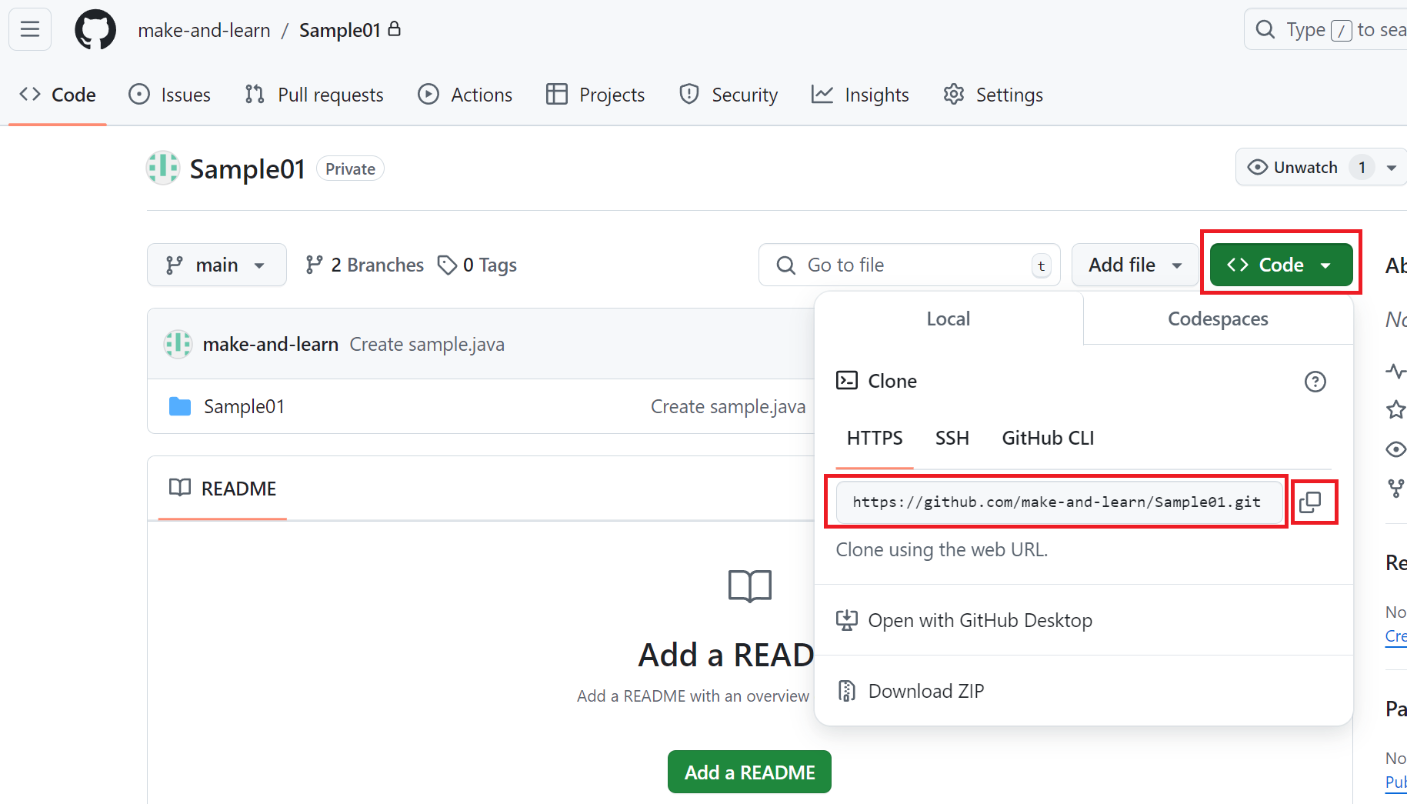1407x804 pixels.
Task: Click the Sample01 breadcrumb link
Action: (340, 30)
